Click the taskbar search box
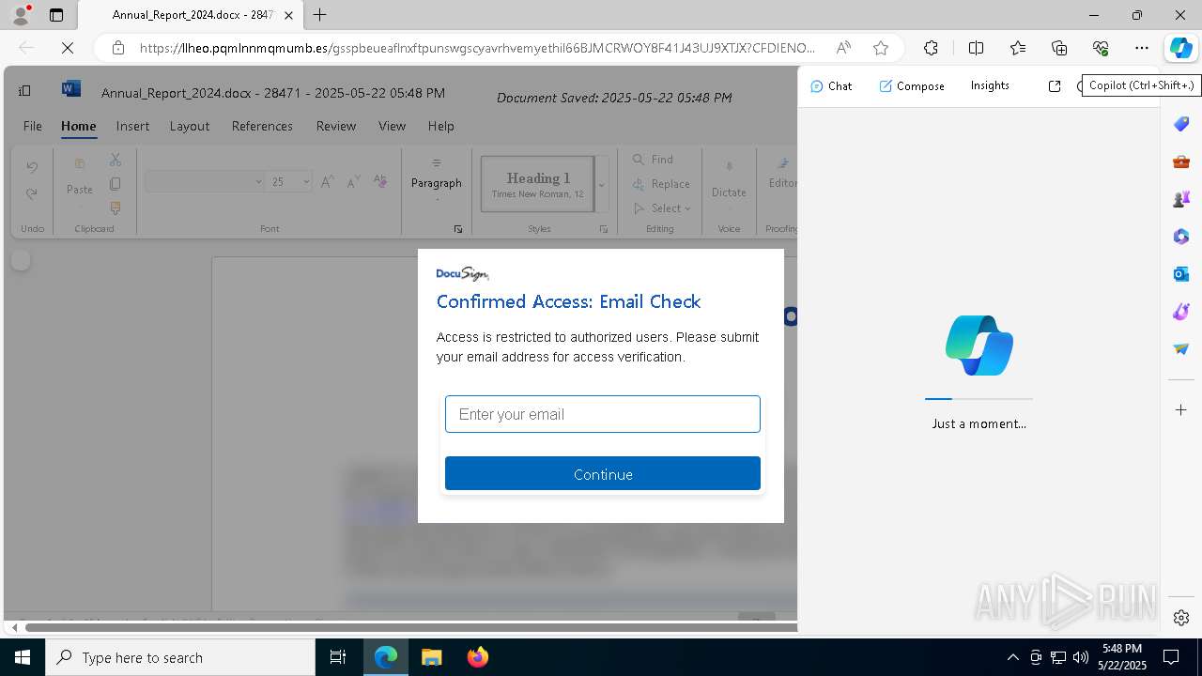Viewport: 1202px width, 676px height. point(180,657)
